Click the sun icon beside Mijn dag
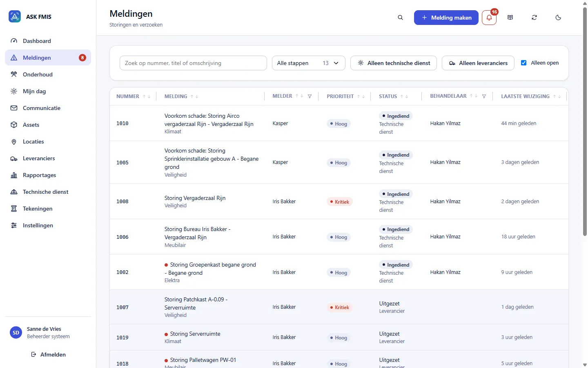This screenshot has height=368, width=588. pyautogui.click(x=14, y=91)
